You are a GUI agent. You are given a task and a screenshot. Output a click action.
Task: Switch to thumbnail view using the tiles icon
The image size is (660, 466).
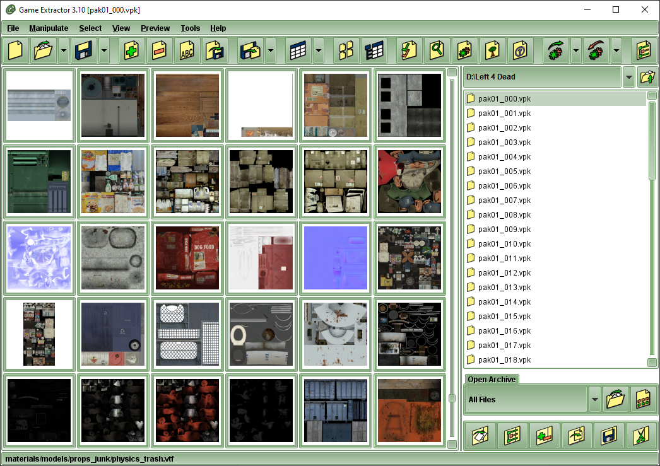346,50
